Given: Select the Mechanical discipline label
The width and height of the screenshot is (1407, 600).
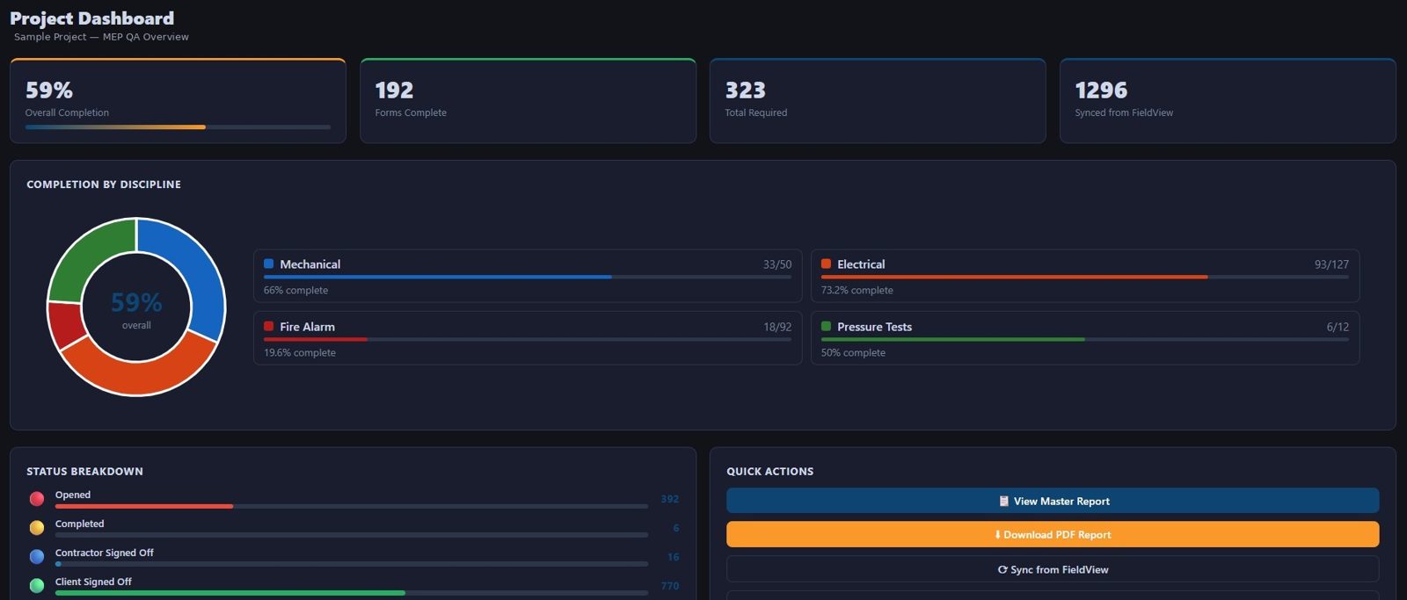Looking at the screenshot, I should pyautogui.click(x=310, y=264).
